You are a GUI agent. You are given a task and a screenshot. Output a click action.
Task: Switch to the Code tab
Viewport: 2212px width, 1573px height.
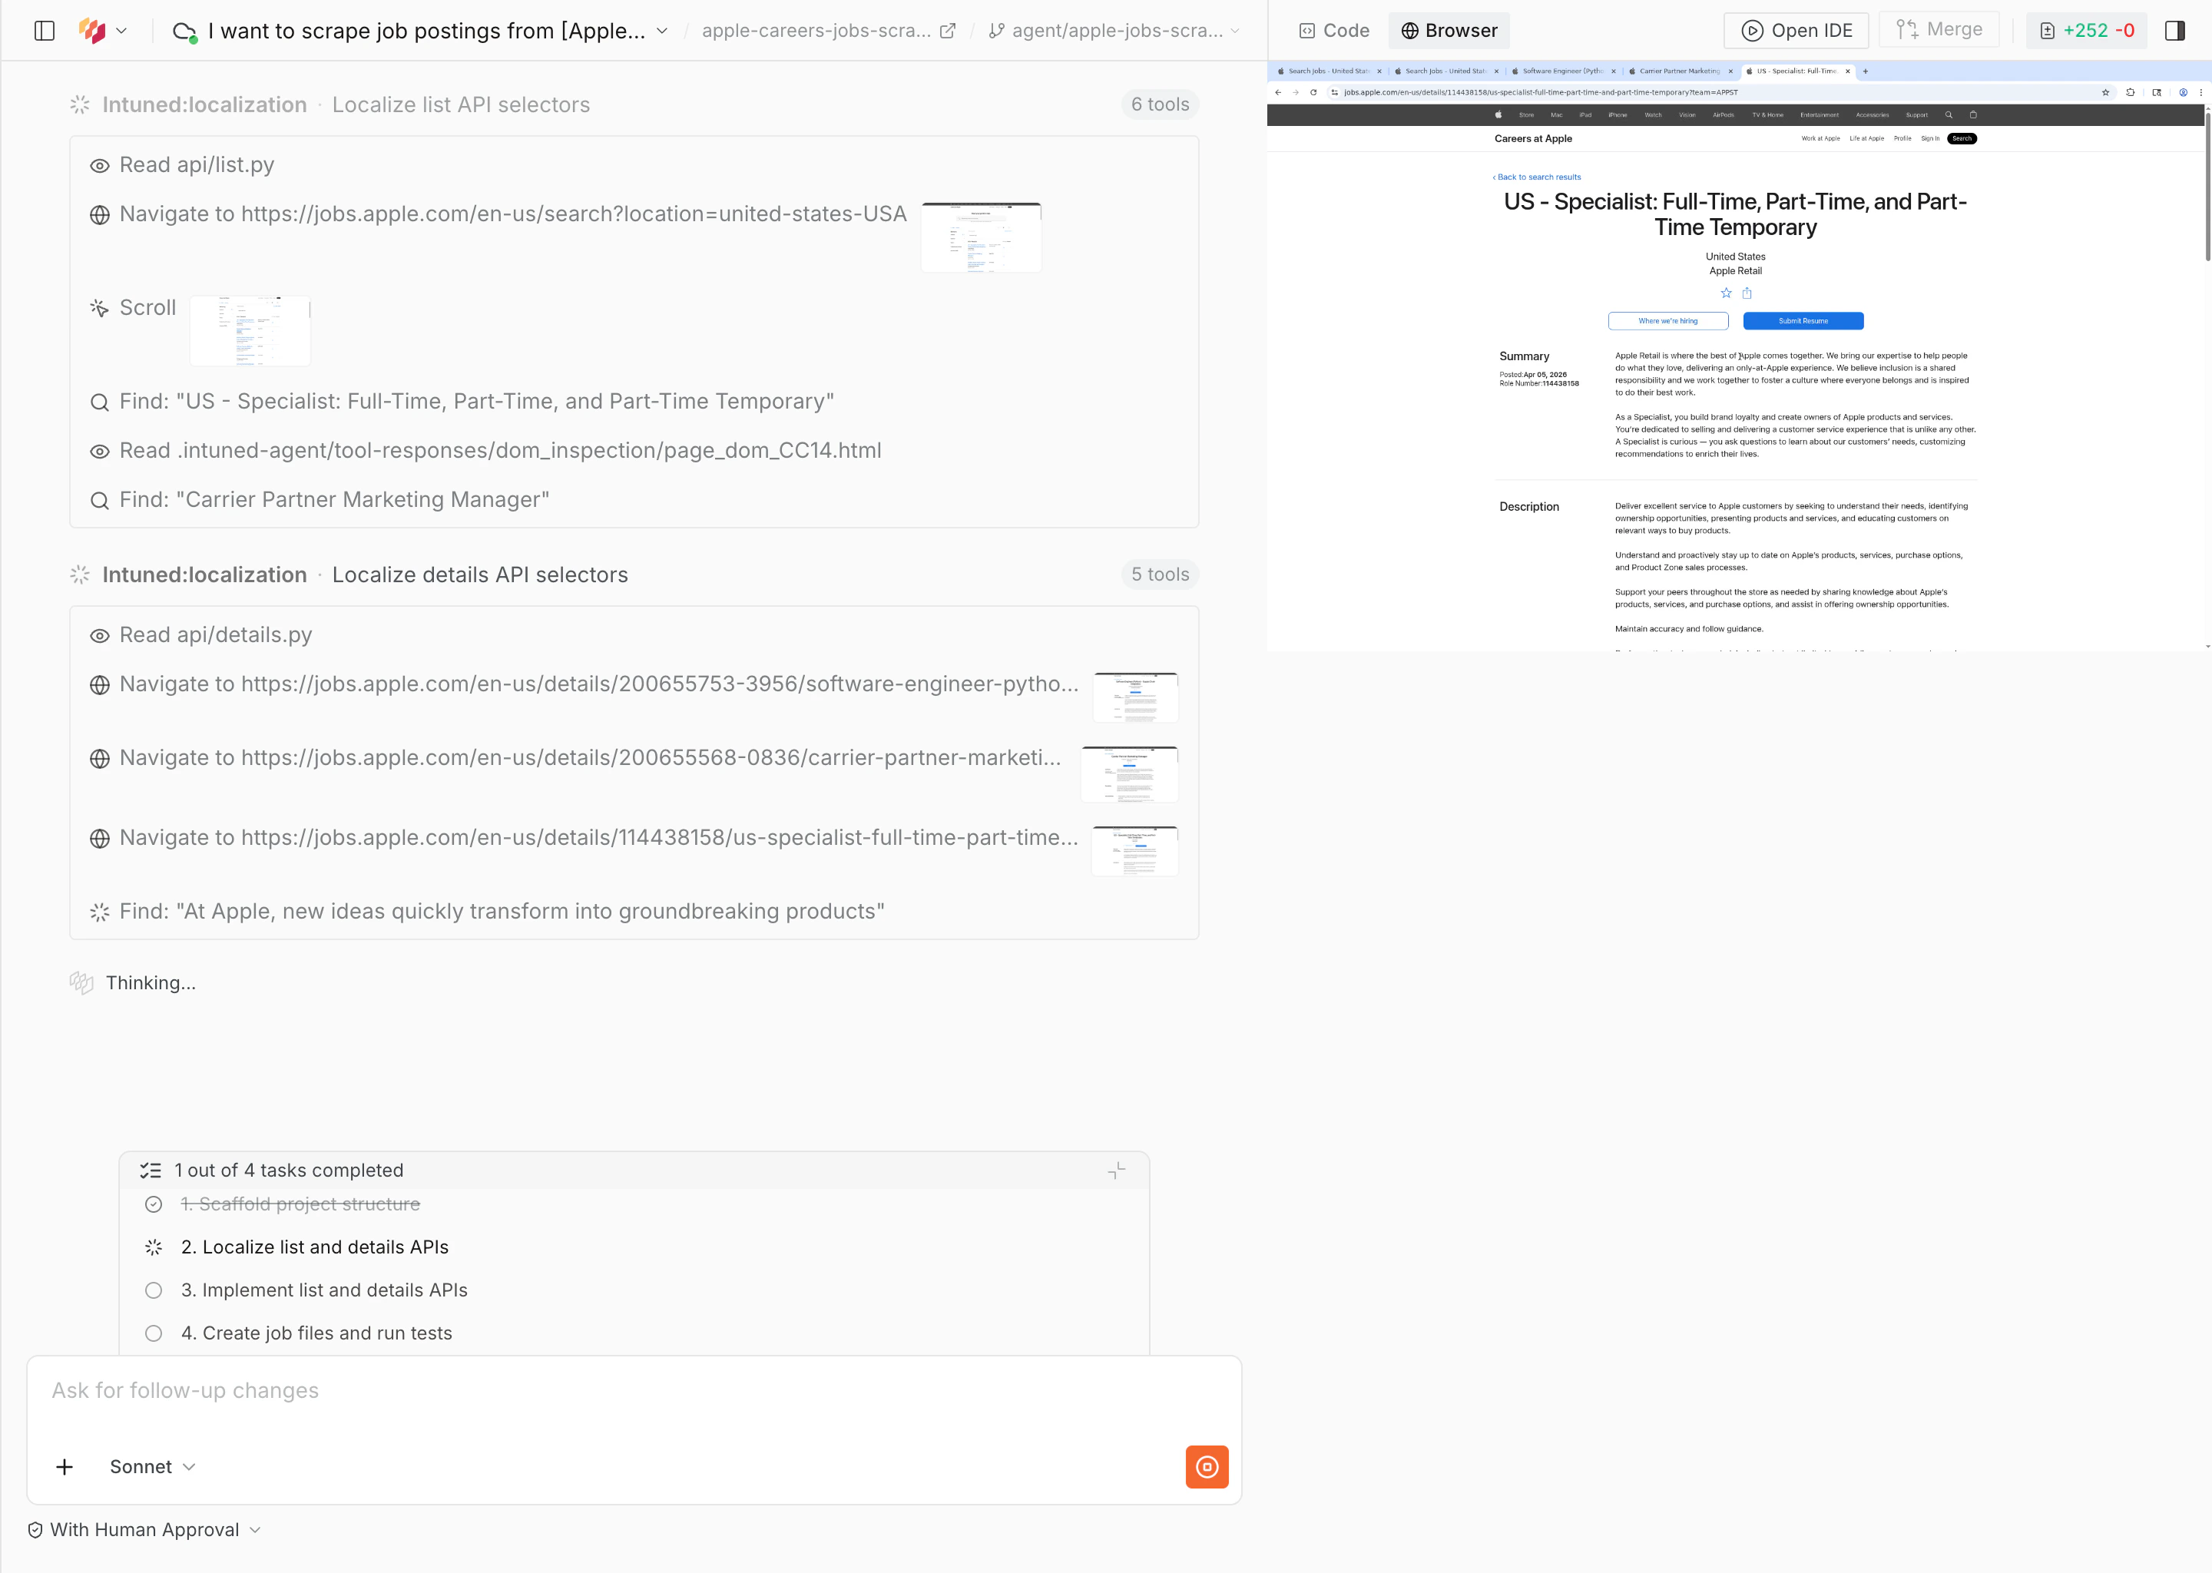pos(1335,31)
